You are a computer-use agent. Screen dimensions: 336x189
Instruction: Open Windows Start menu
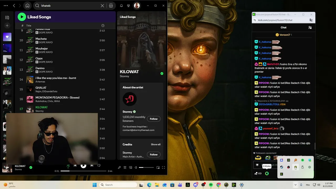pyautogui.click(x=94, y=185)
